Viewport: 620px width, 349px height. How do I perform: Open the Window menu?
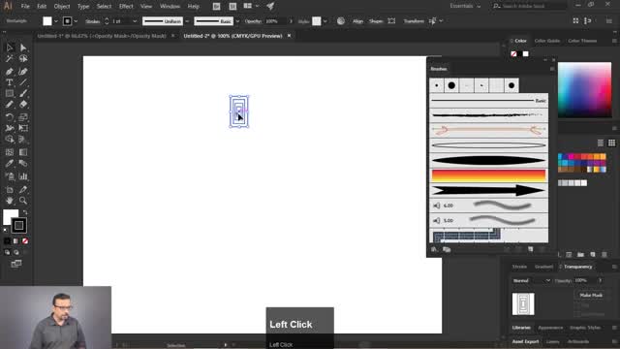click(x=170, y=7)
